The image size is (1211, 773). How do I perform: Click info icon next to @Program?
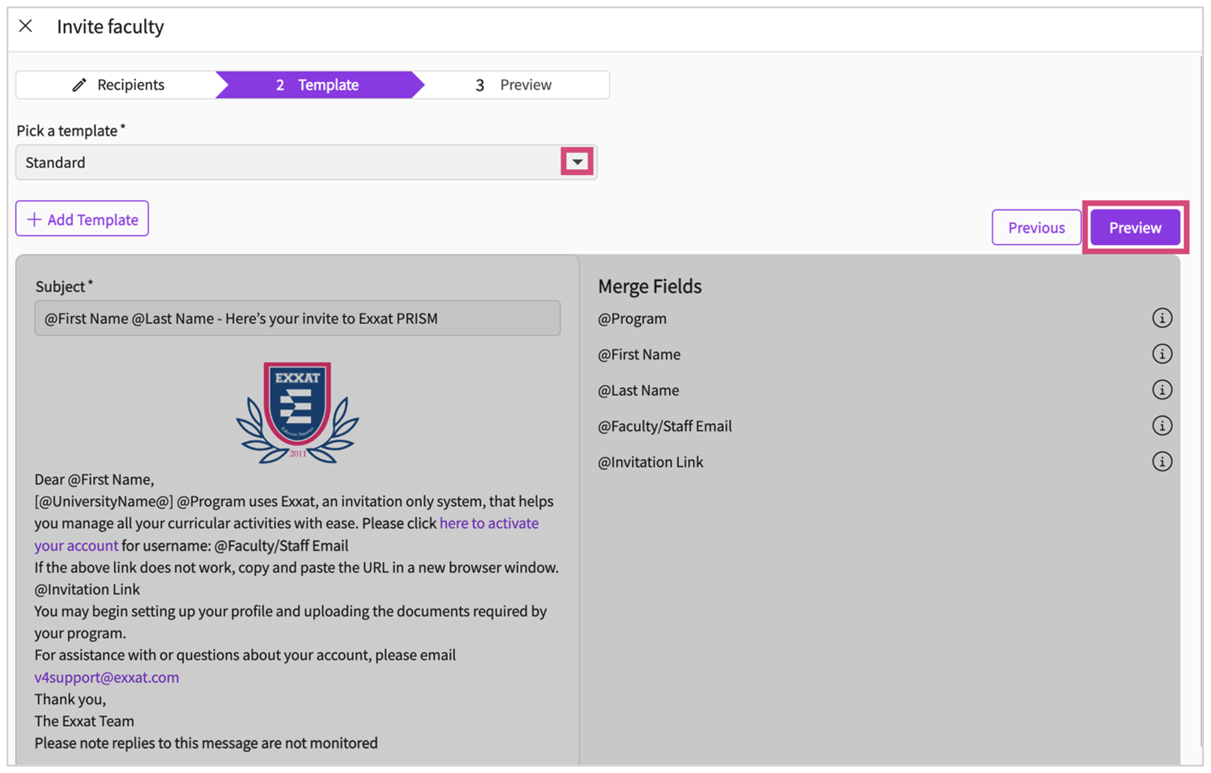1162,318
